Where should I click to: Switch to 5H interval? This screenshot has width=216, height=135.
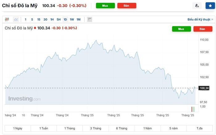click(59, 19)
